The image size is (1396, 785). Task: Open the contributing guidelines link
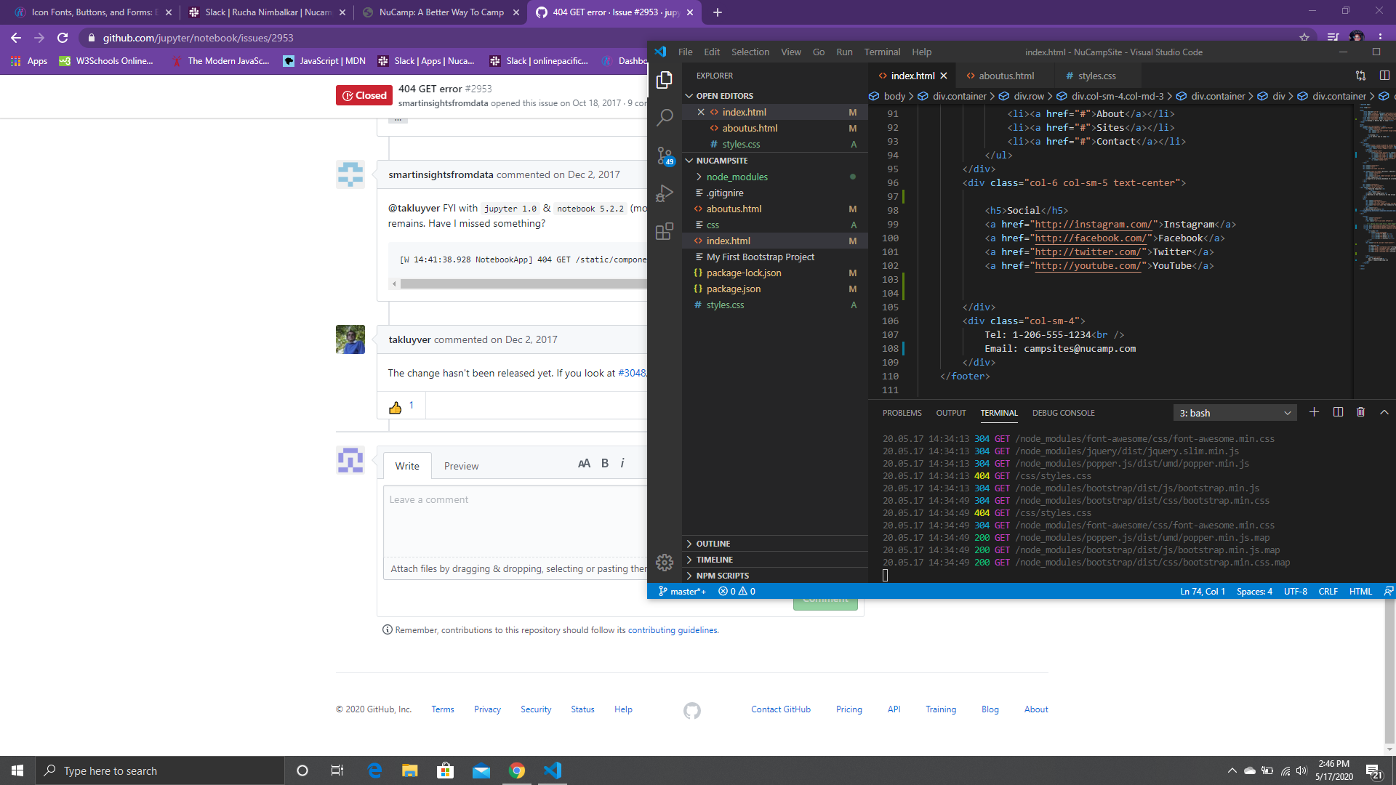[x=673, y=630]
